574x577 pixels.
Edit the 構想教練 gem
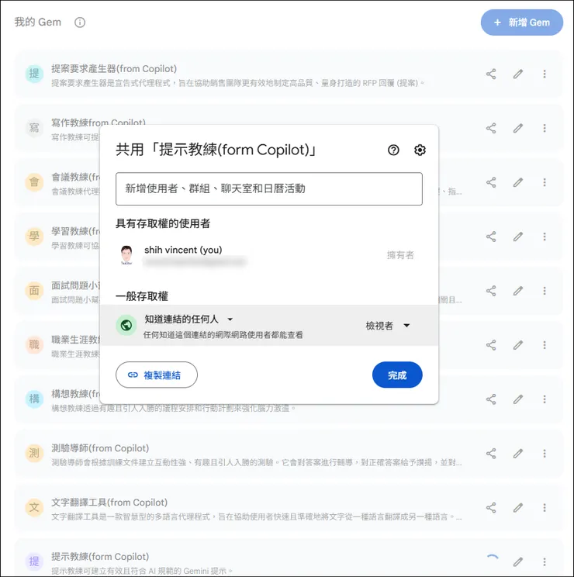click(518, 399)
